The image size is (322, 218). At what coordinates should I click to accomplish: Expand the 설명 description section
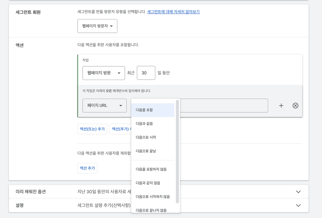click(x=298, y=205)
